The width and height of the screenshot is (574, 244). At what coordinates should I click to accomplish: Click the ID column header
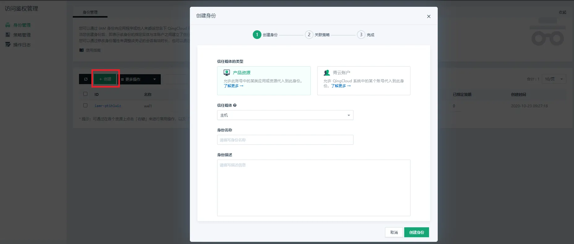[x=96, y=95]
